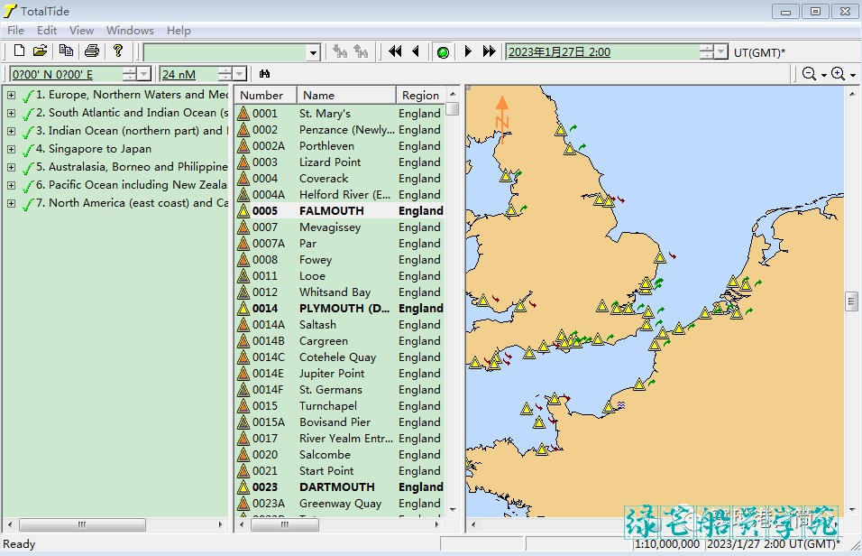Expand 6. Pacific Ocean including New Zealand node
The height and width of the screenshot is (556, 862).
tap(11, 186)
